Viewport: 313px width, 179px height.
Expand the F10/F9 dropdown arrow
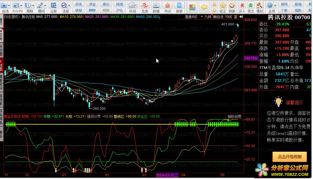21,5
